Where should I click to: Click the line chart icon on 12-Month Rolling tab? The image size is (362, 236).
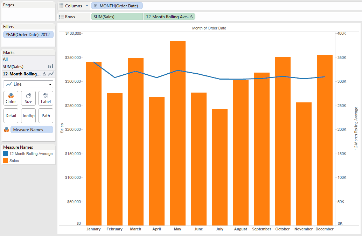[x=51, y=74]
